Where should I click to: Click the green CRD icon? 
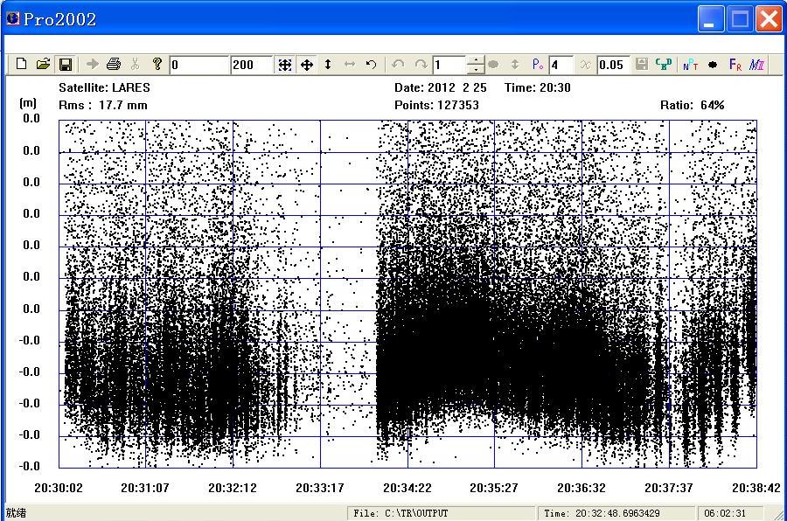(x=664, y=64)
